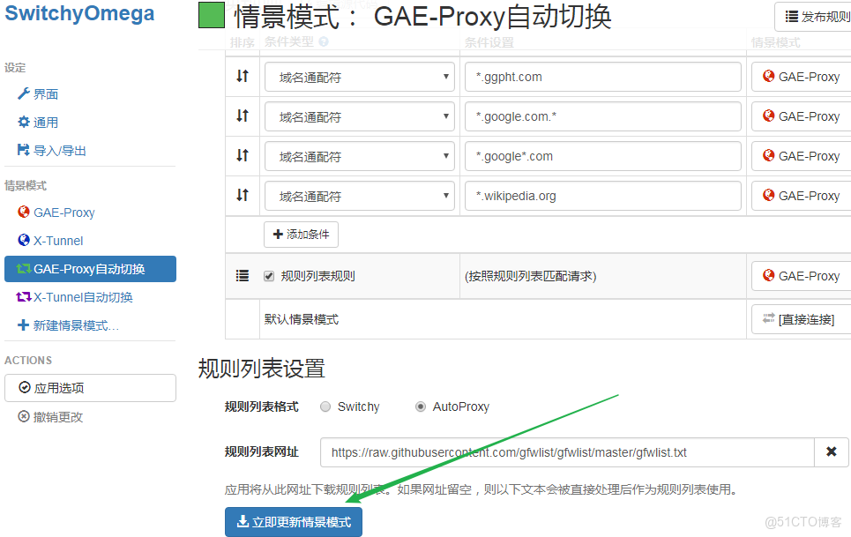Expand the condition type dropdown for *.wikipedia.org
851x537 pixels.
pyautogui.click(x=359, y=195)
